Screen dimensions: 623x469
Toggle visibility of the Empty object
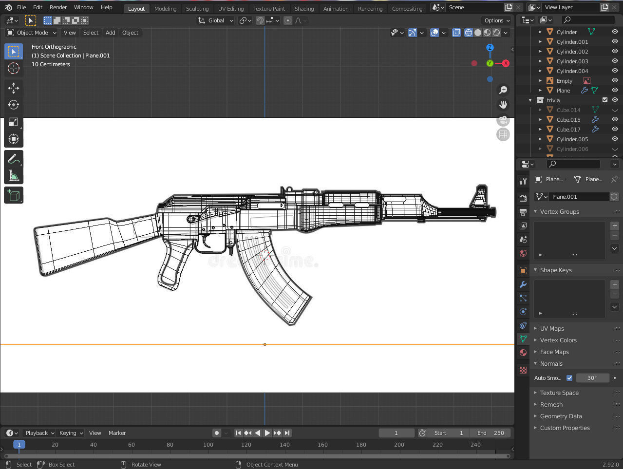pyautogui.click(x=615, y=81)
